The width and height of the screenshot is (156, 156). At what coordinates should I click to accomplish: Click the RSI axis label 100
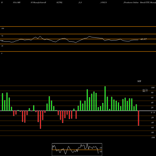(x=3, y=28)
